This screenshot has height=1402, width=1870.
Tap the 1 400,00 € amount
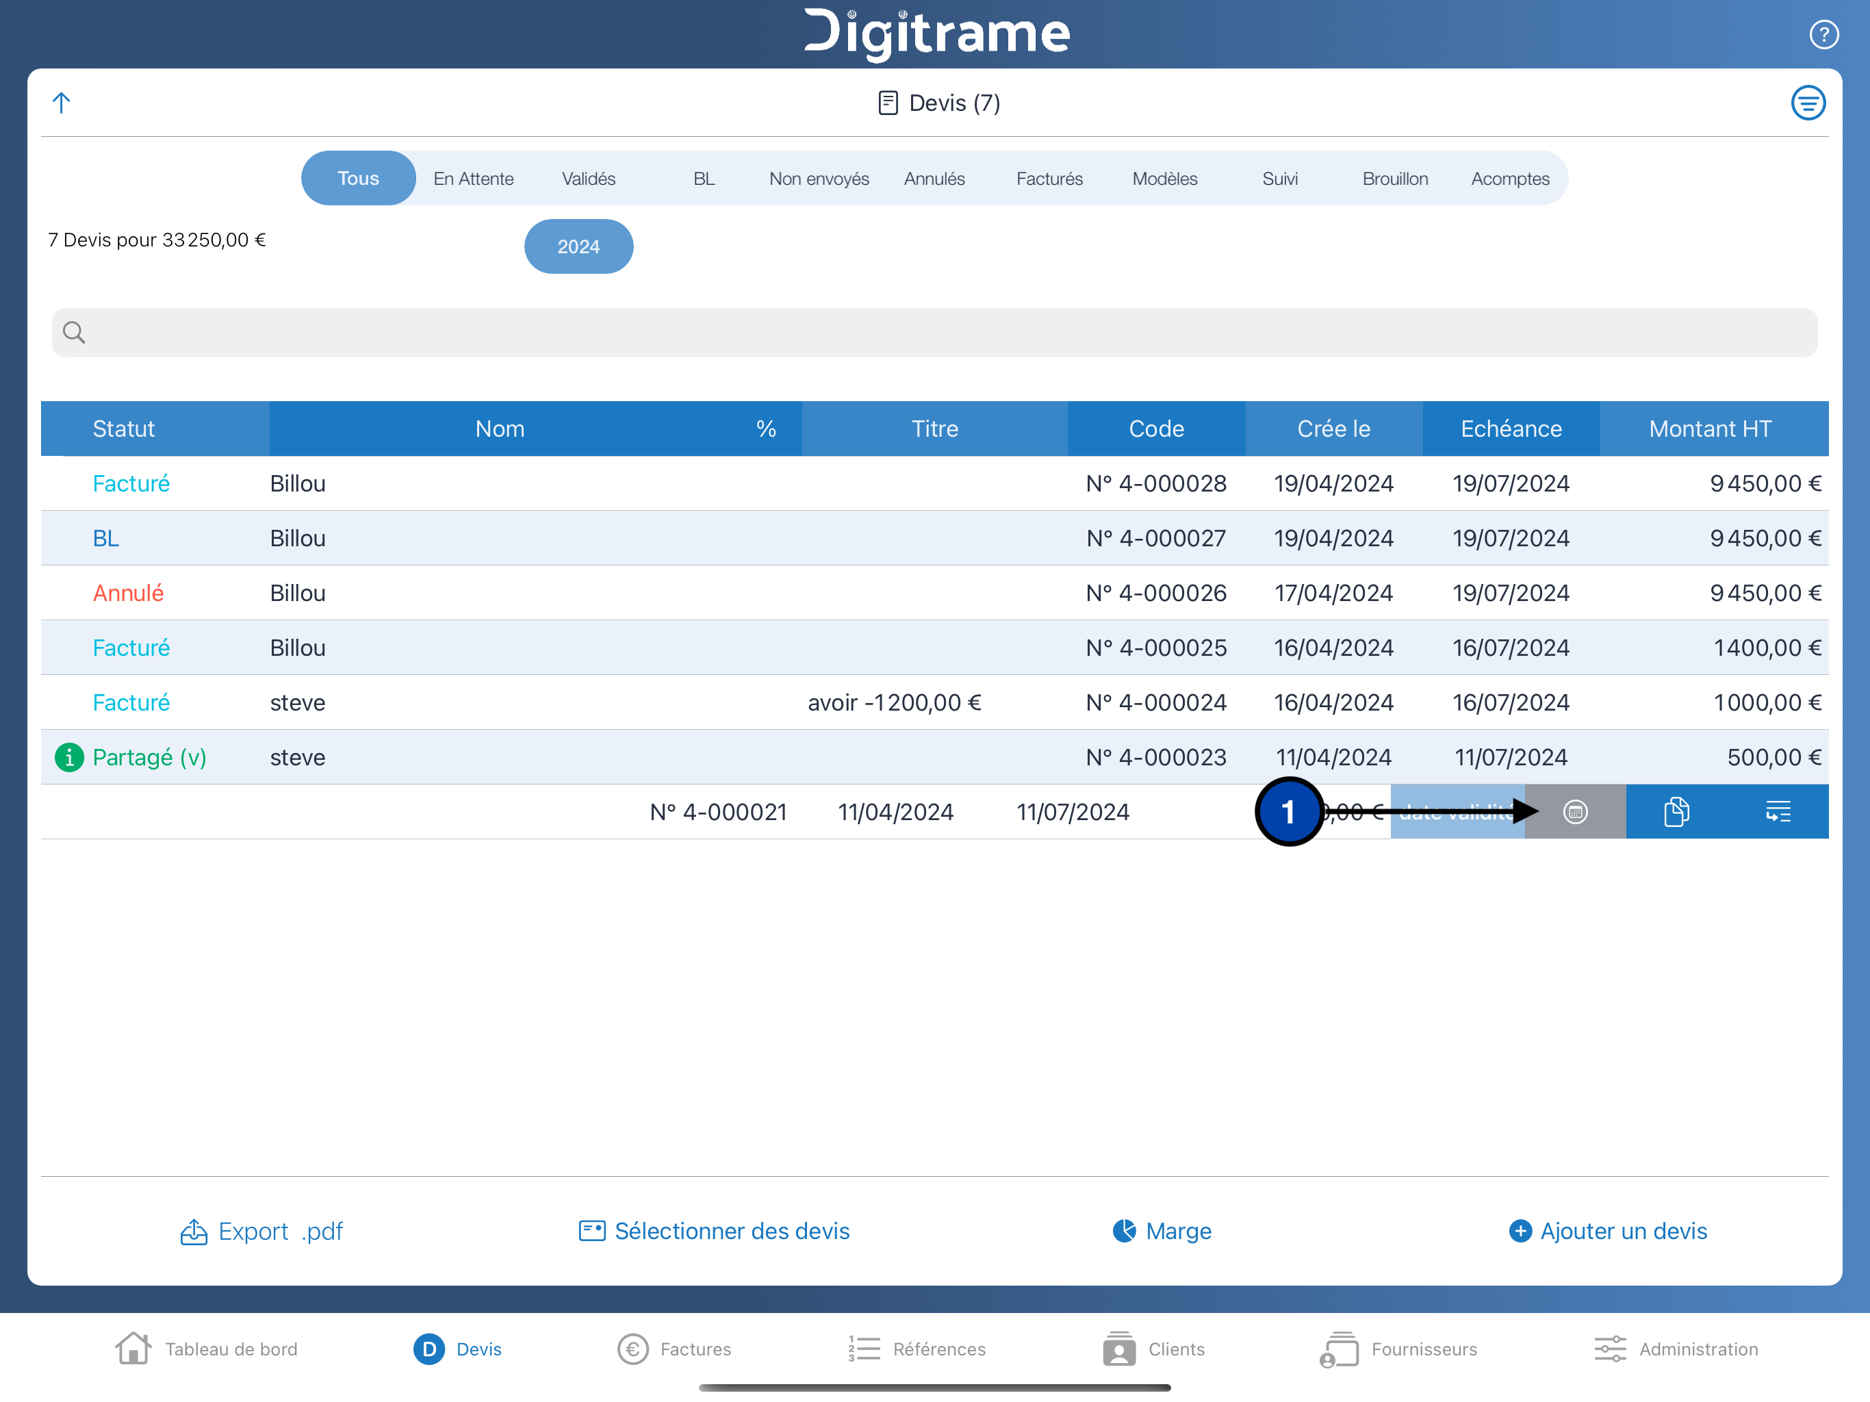(1767, 648)
